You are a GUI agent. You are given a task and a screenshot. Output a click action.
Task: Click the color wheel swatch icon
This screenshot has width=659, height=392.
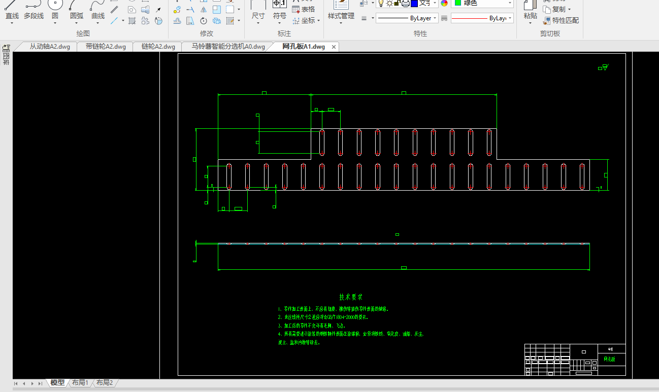point(444,3)
